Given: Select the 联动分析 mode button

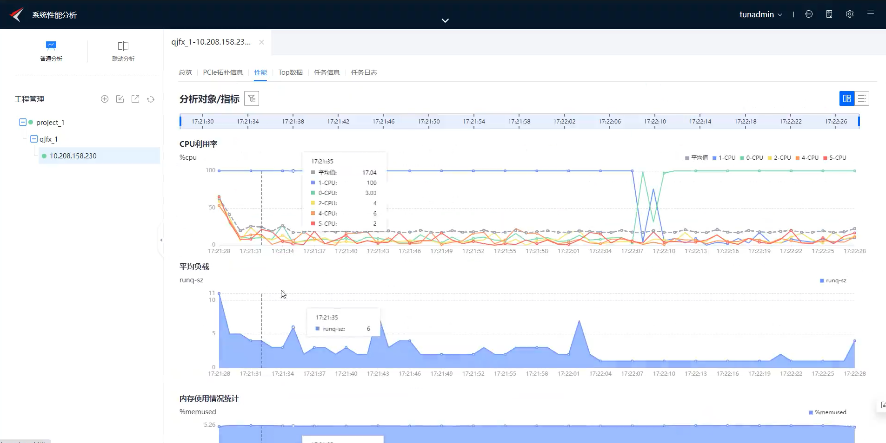Looking at the screenshot, I should coord(123,51).
